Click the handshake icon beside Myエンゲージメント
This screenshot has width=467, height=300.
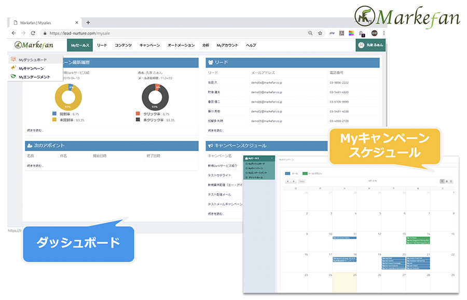[13, 76]
